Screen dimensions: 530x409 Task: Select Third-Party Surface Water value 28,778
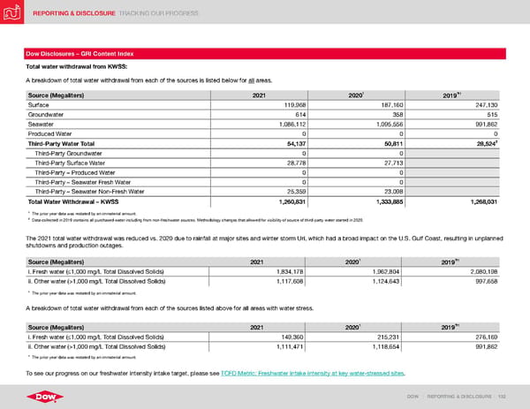(x=297, y=163)
